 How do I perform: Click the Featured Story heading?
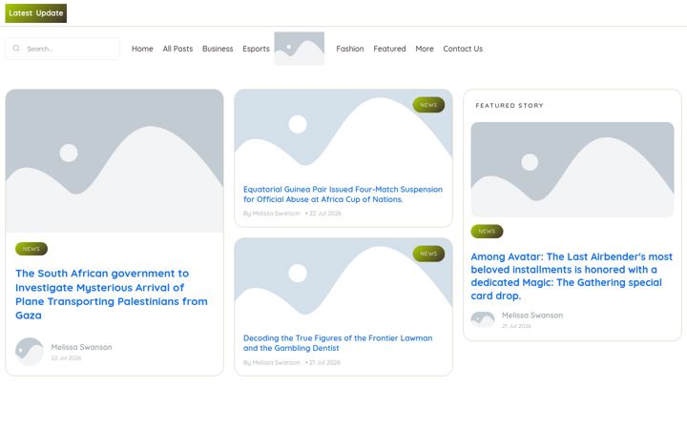510,106
